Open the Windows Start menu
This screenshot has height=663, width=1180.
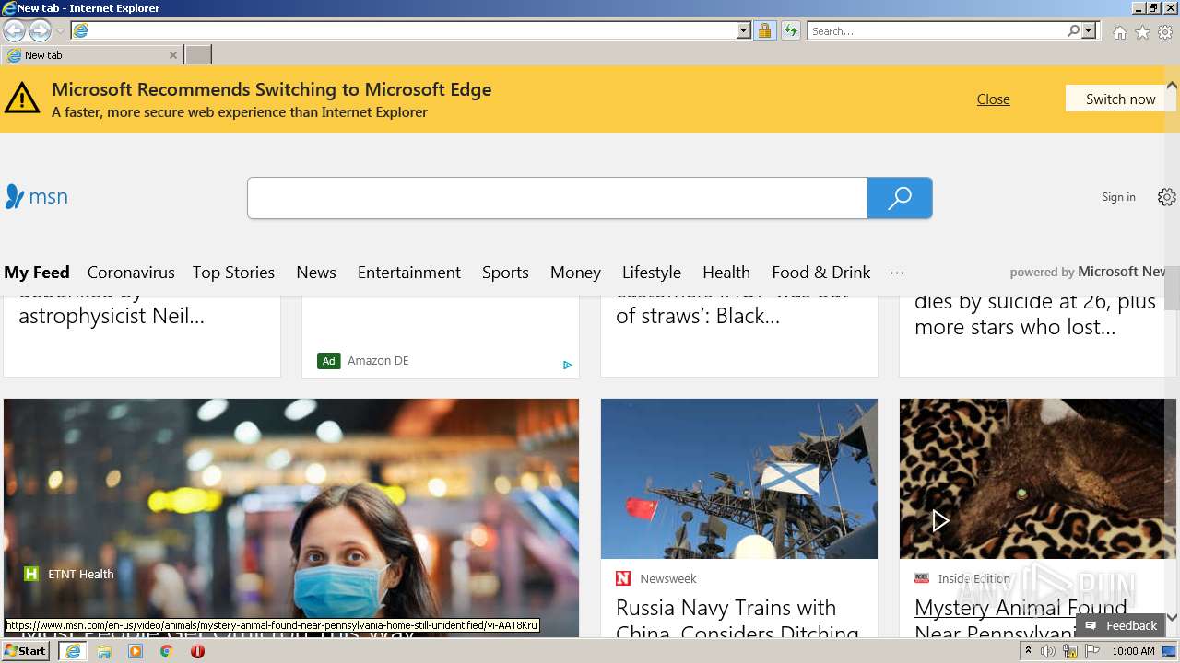pos(26,651)
